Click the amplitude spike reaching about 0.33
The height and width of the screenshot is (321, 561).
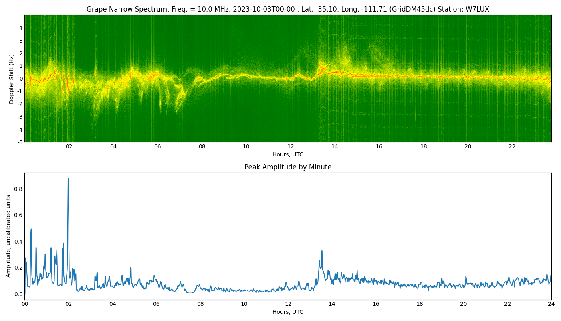tap(322, 251)
